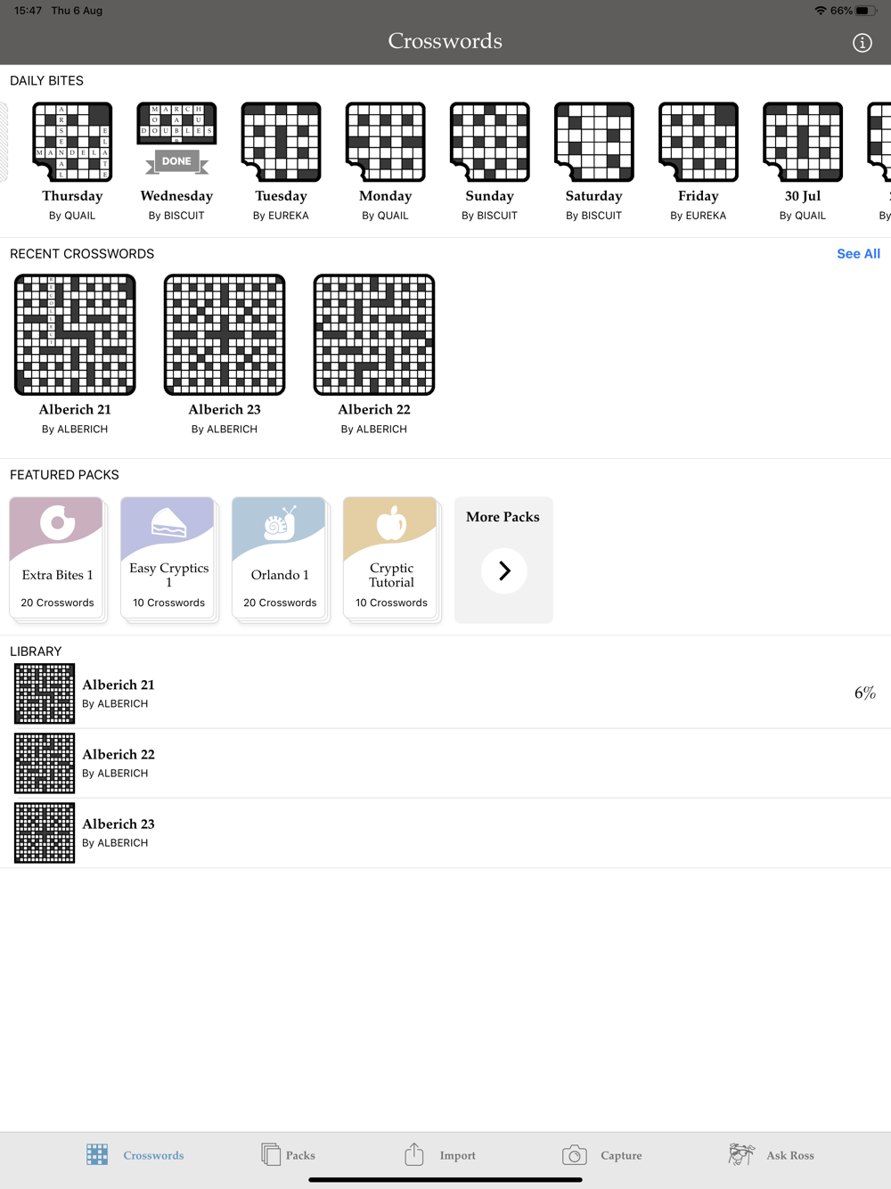Open Alberich 22 library row title

(x=119, y=754)
